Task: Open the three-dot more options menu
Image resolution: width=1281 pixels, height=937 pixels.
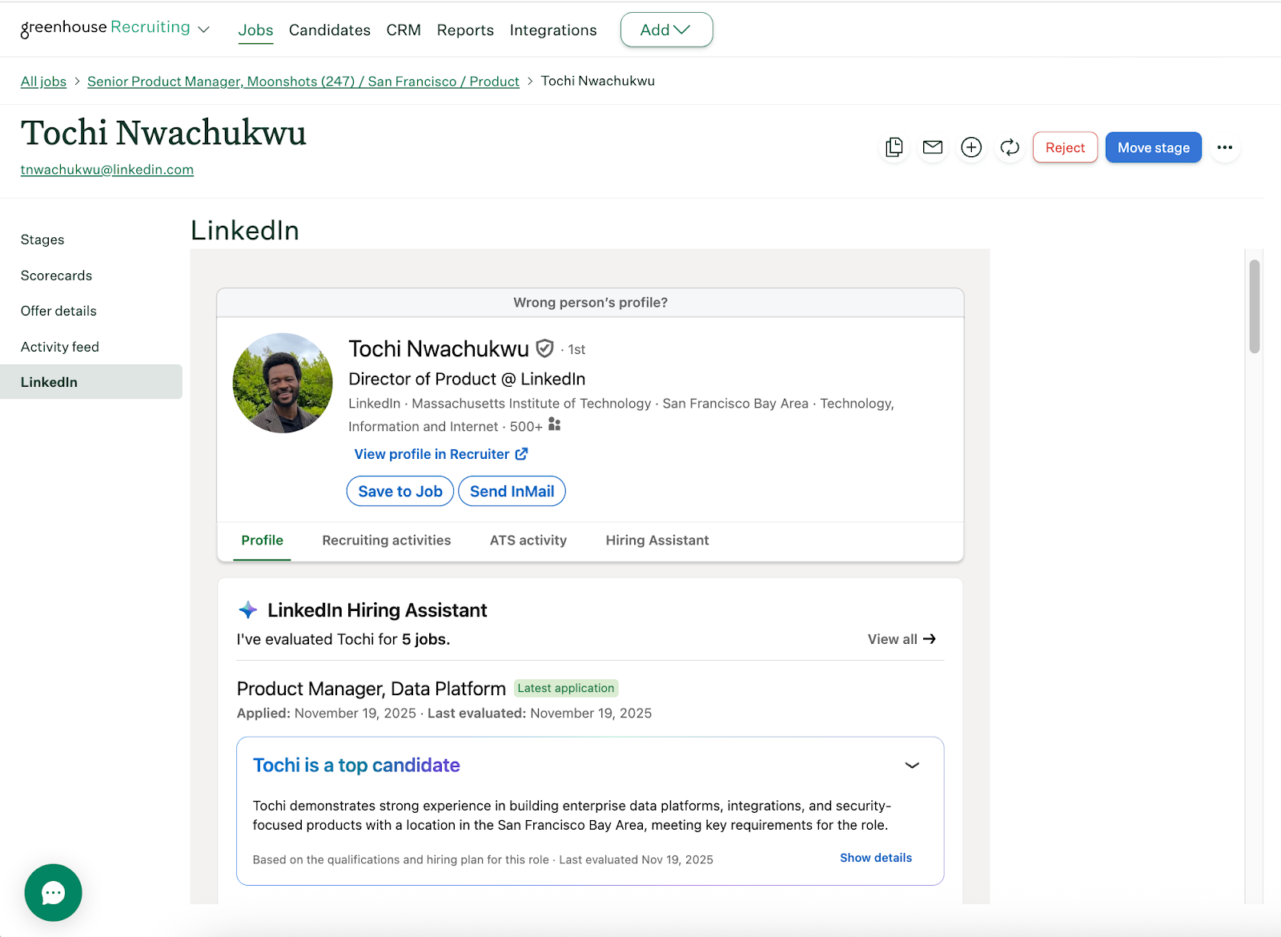Action: 1224,147
